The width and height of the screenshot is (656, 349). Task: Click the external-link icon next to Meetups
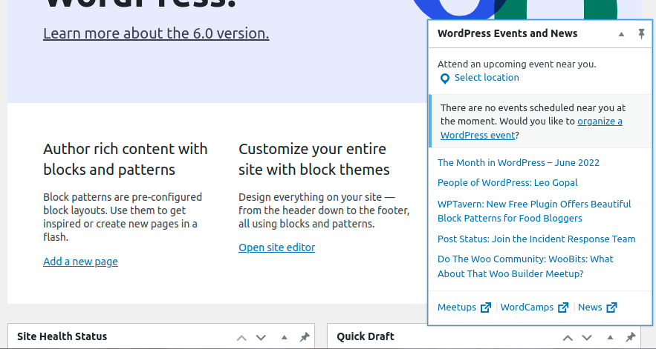point(486,308)
